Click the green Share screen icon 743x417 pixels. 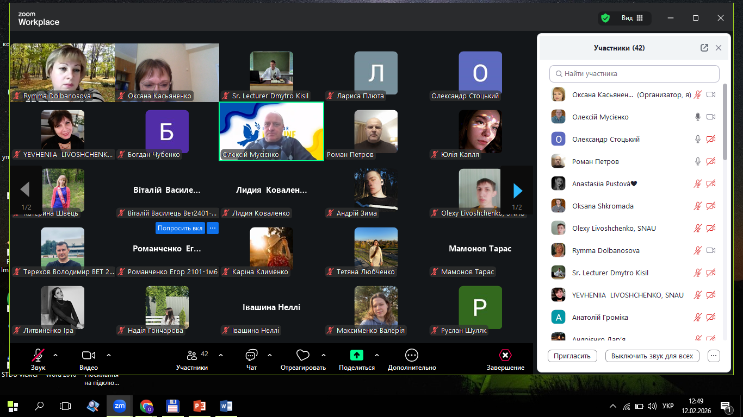pos(356,356)
